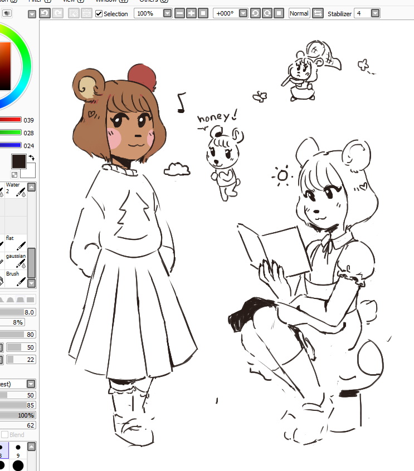Screen dimensions: 414x471
Task: Click the slider showing 100%
Action: pos(17,415)
